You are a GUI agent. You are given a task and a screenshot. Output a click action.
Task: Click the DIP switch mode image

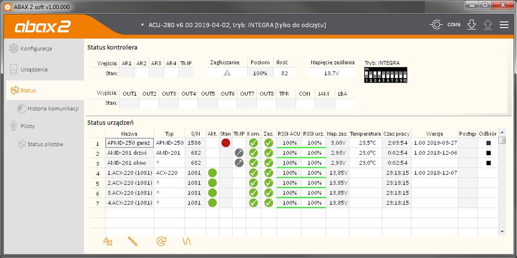[x=386, y=75]
